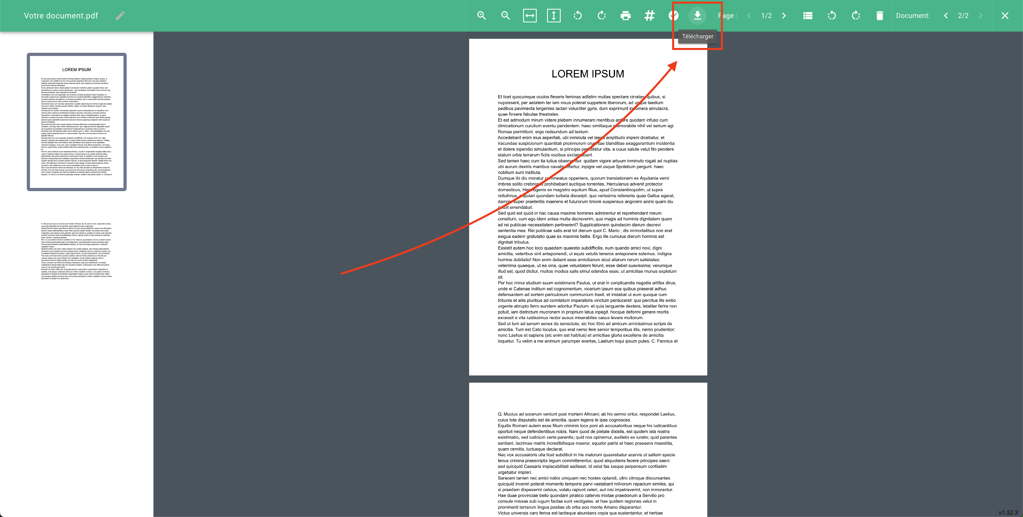
Task: Click the 'Page :' label
Action: coord(727,16)
